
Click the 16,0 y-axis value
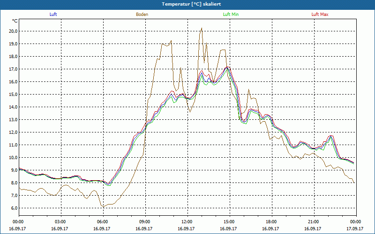[x=13, y=82]
